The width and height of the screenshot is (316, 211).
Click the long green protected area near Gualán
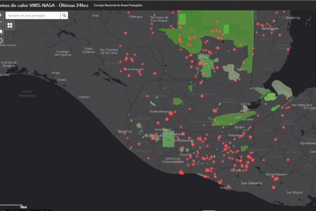[234, 118]
